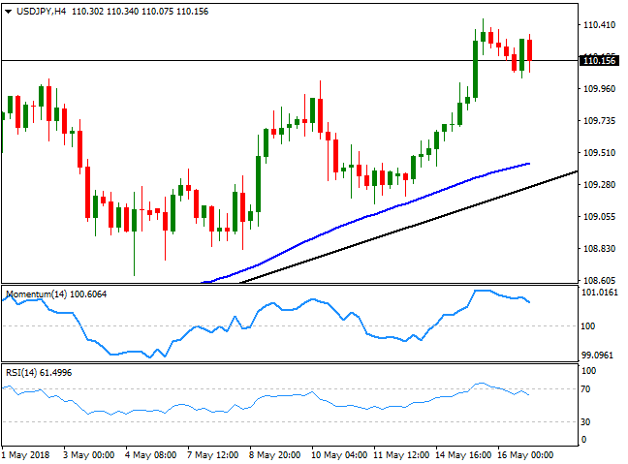Click time axis label 1 May 2018

coord(25,455)
